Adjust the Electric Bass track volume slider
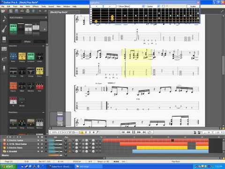The image size is (225, 169). pos(55,148)
